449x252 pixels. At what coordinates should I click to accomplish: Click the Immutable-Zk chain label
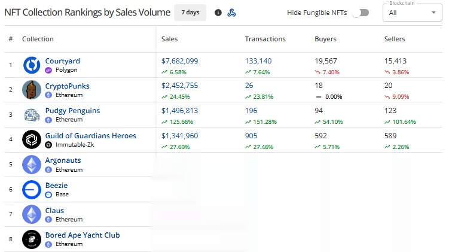pos(75,145)
